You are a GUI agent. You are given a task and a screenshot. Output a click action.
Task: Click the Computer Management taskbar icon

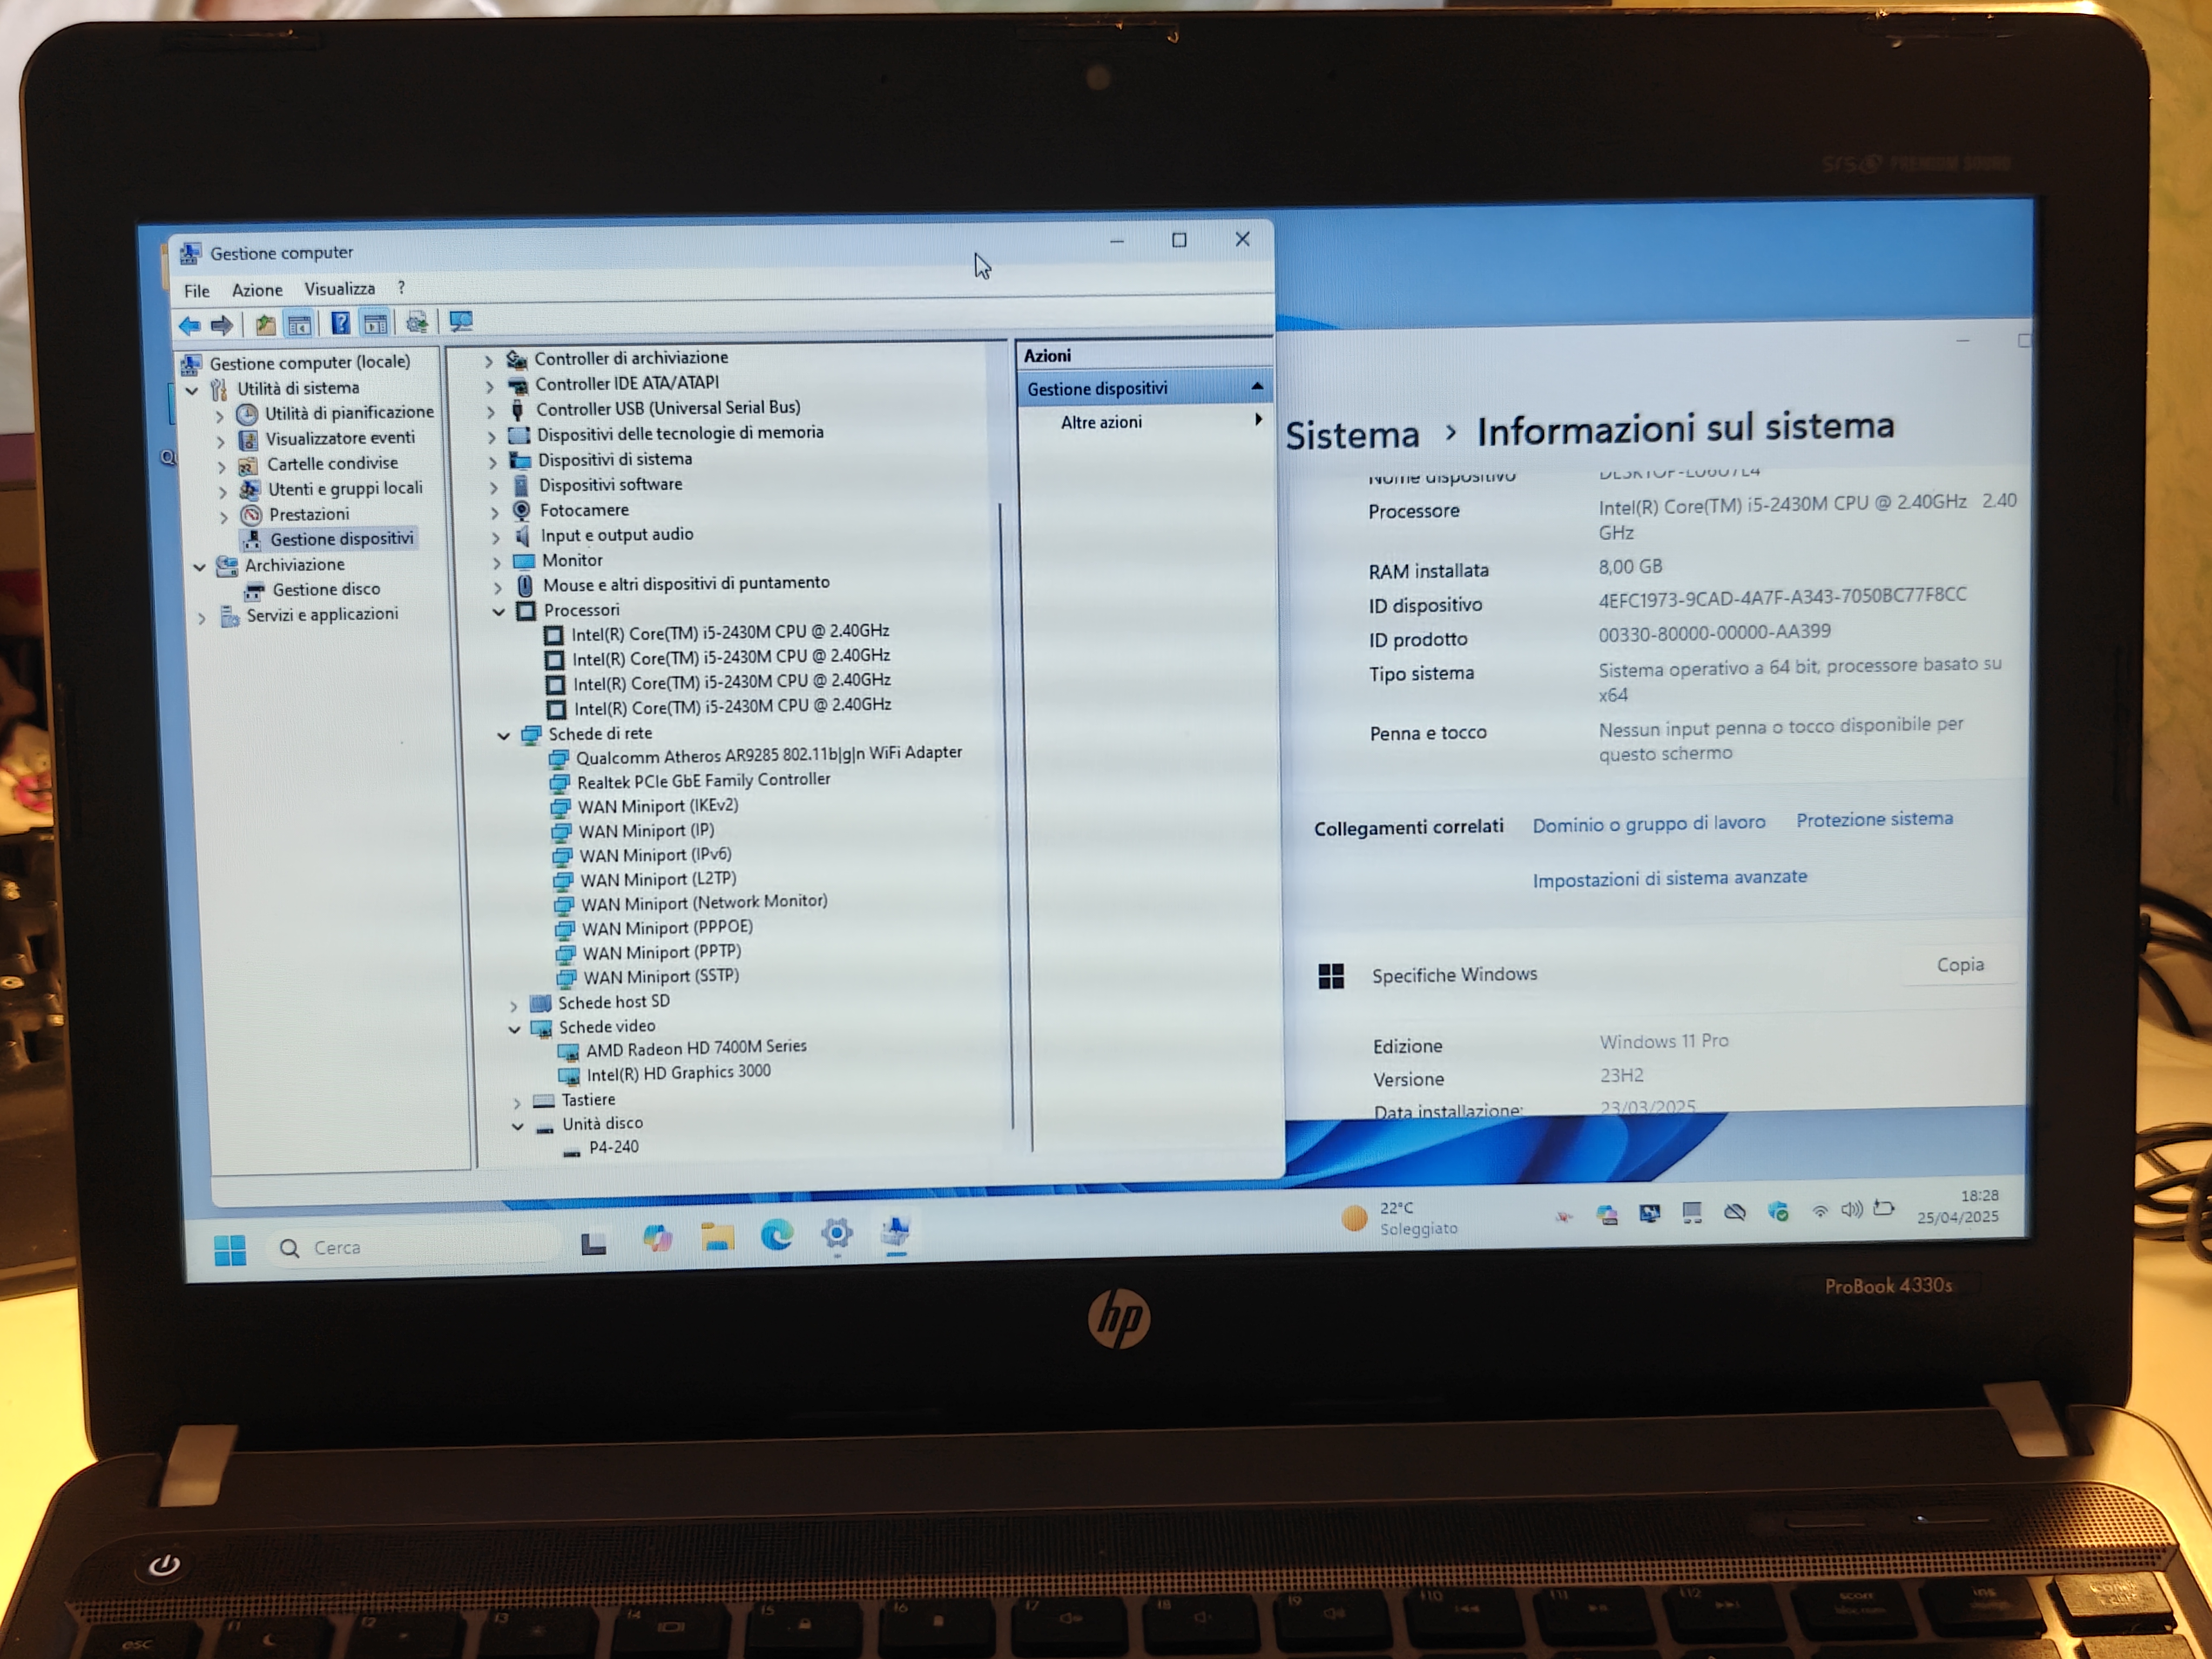click(896, 1232)
